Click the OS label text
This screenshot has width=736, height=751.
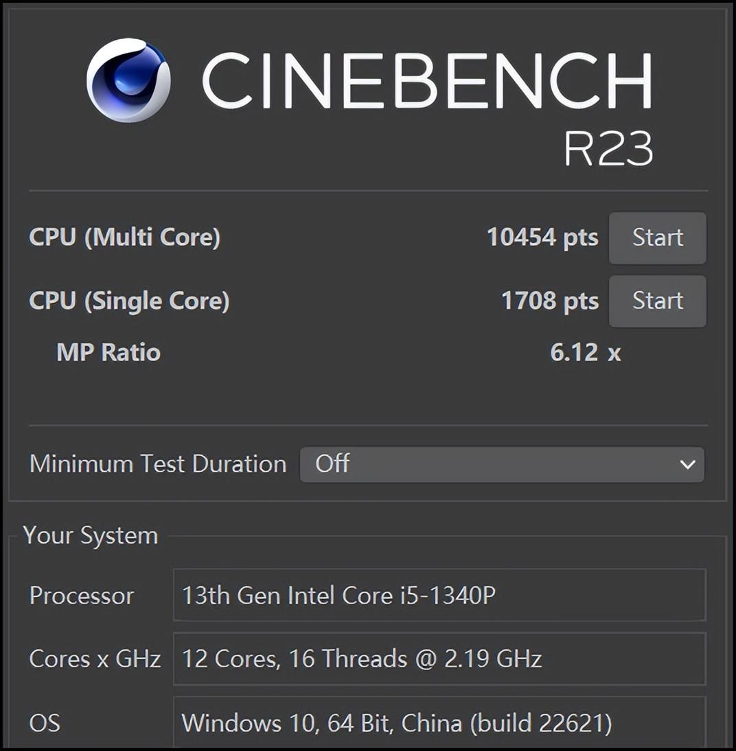coord(45,724)
